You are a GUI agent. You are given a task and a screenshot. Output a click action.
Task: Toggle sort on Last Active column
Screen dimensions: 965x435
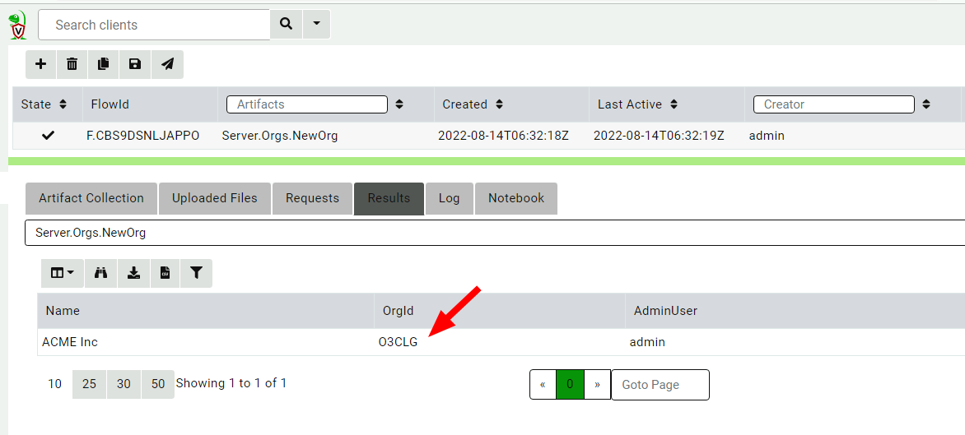tap(674, 104)
